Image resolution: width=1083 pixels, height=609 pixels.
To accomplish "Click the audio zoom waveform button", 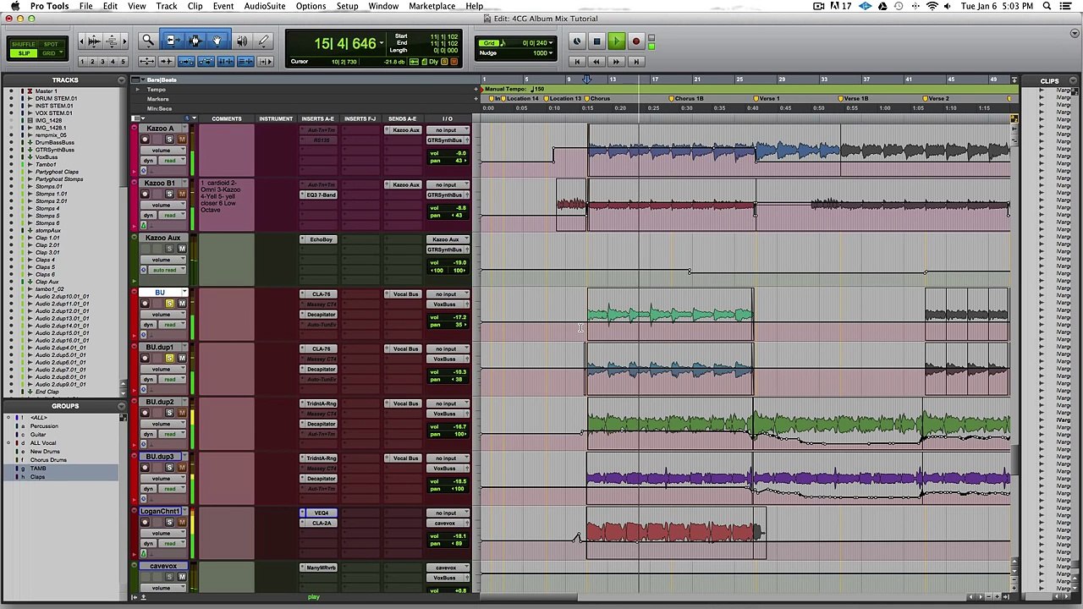I will (x=94, y=41).
